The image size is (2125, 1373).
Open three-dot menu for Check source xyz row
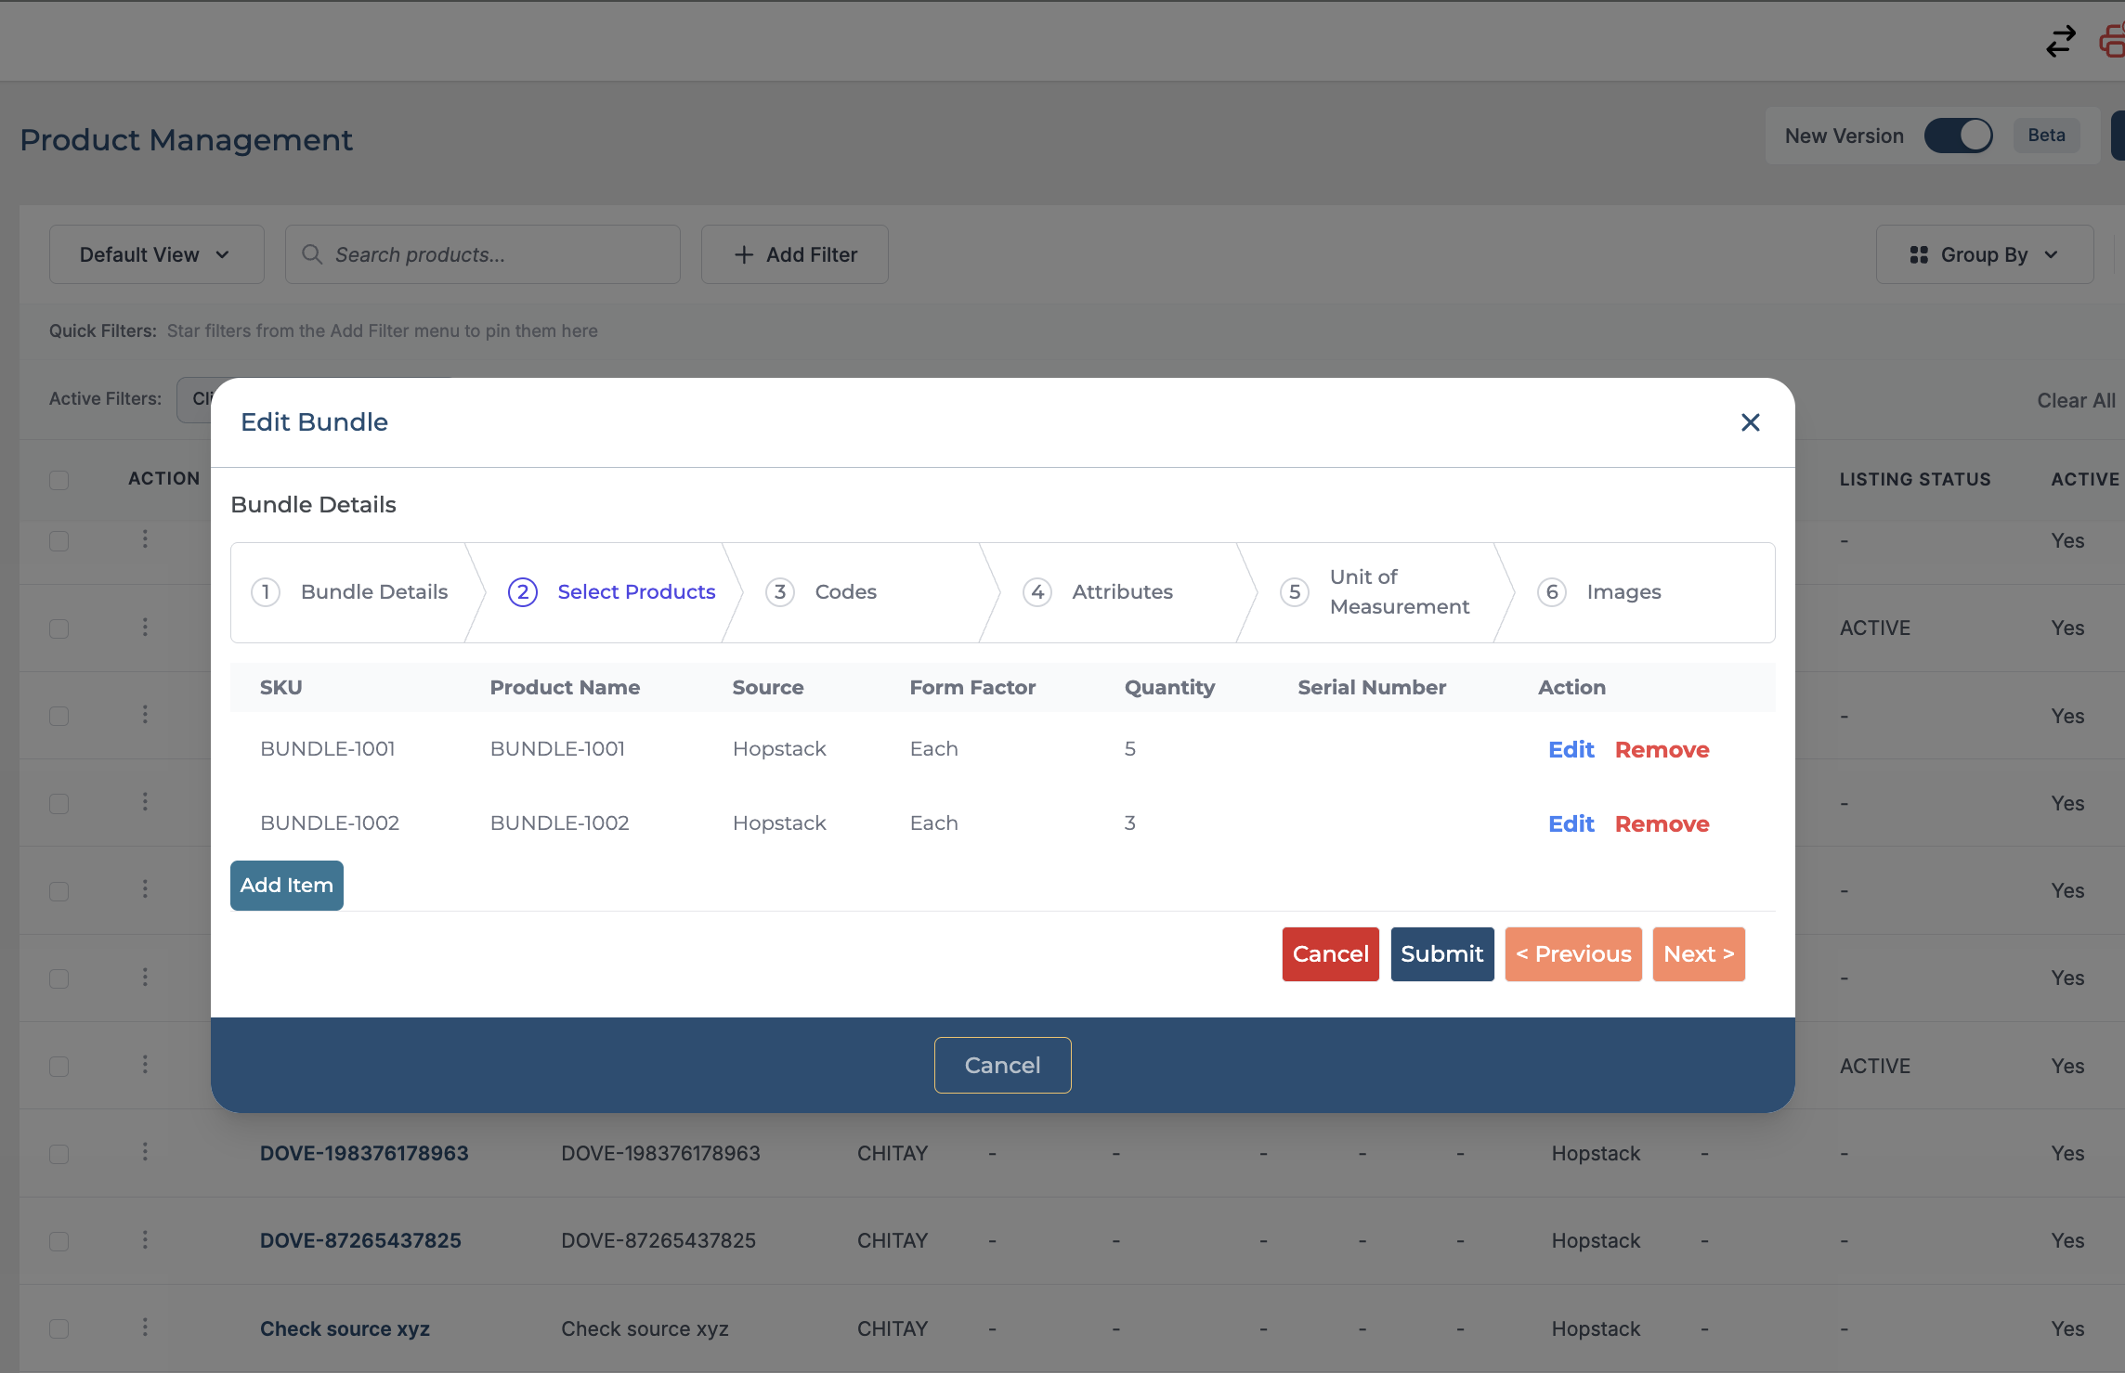(145, 1328)
